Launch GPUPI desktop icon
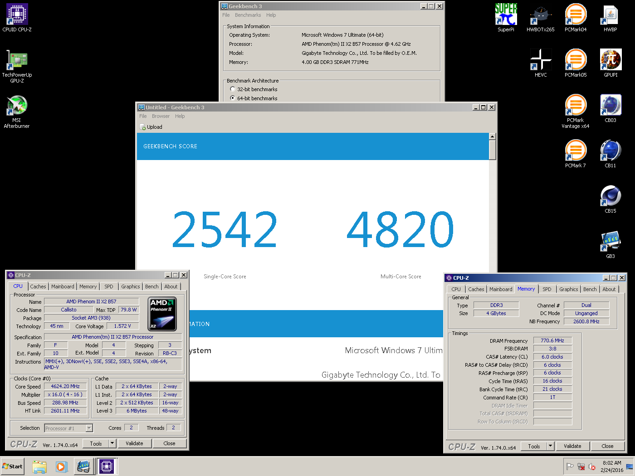The height and width of the screenshot is (476, 635). (x=611, y=63)
